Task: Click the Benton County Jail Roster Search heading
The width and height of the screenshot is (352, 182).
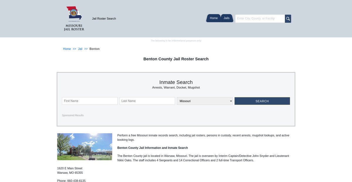Action: pos(176,59)
